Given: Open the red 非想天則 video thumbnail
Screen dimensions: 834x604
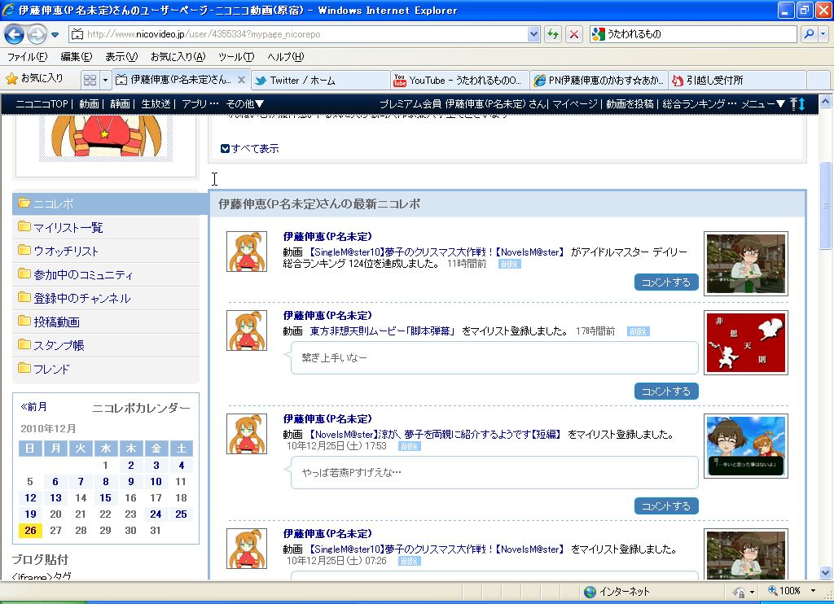Looking at the screenshot, I should [x=746, y=343].
